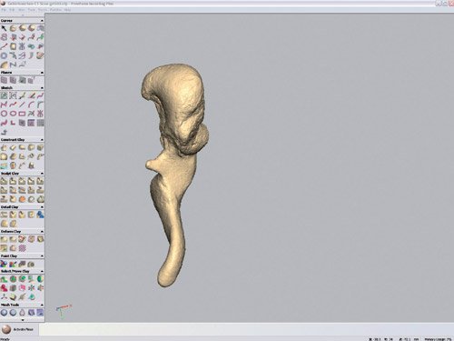Select the head bust Construct Clay tool
The image size is (454, 341).
13,165
